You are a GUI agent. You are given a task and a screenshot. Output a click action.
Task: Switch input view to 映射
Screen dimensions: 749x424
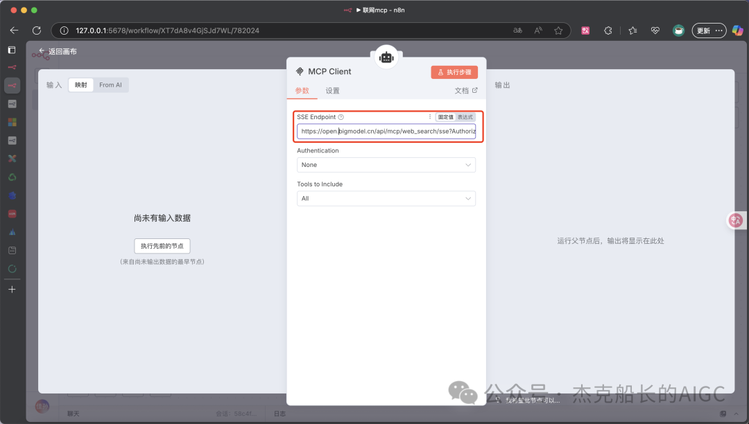point(80,85)
